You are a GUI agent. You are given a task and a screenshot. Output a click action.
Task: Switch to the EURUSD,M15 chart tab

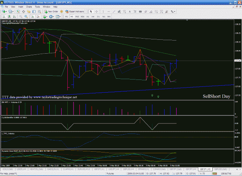coord(84,169)
